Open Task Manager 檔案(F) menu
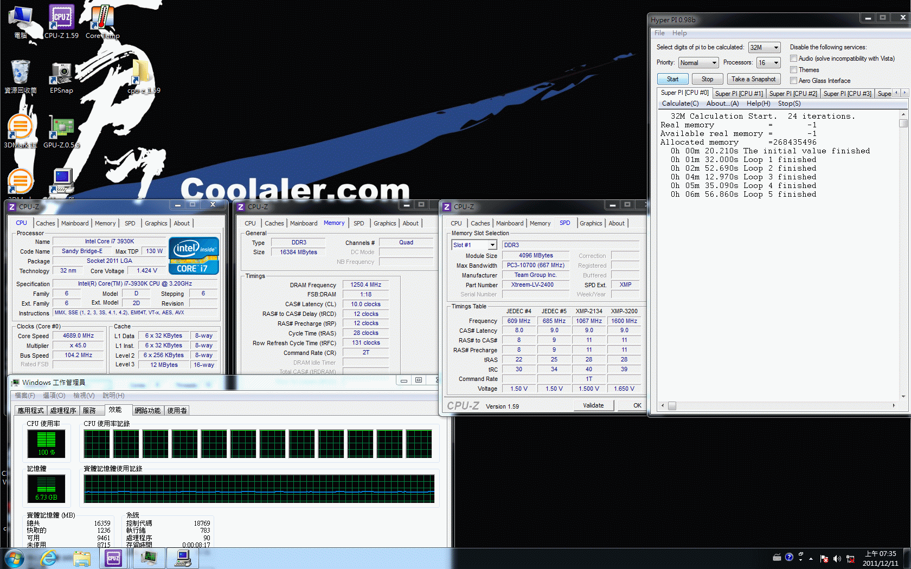Screen dimensions: 911x569 pos(25,396)
